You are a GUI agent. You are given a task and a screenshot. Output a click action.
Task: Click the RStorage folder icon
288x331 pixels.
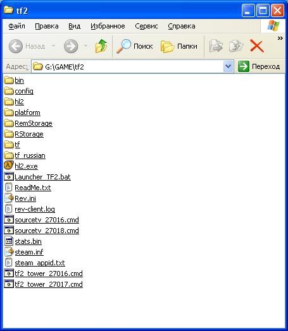point(9,134)
